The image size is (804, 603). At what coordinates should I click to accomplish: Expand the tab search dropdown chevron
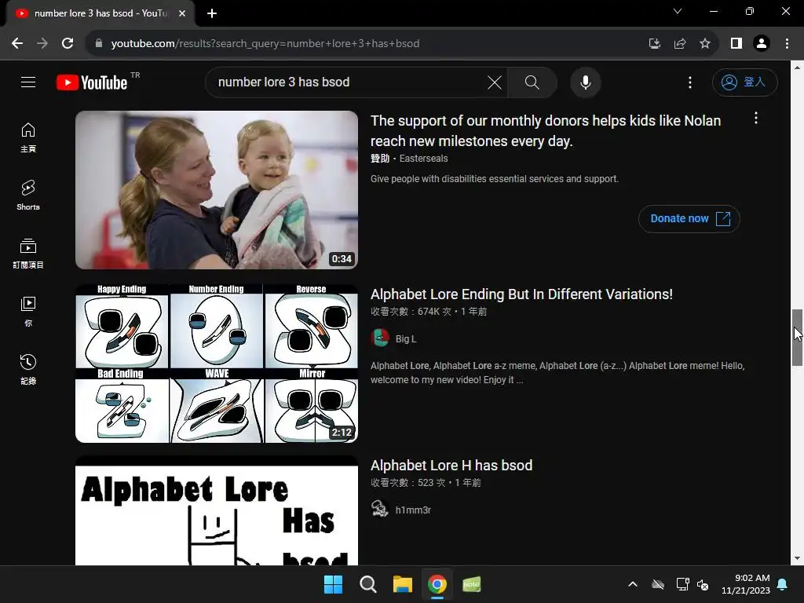click(x=678, y=11)
